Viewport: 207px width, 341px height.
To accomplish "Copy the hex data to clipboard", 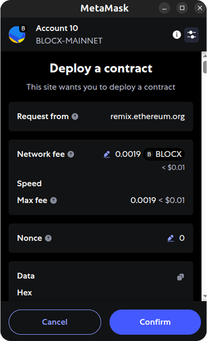I will point(180,277).
